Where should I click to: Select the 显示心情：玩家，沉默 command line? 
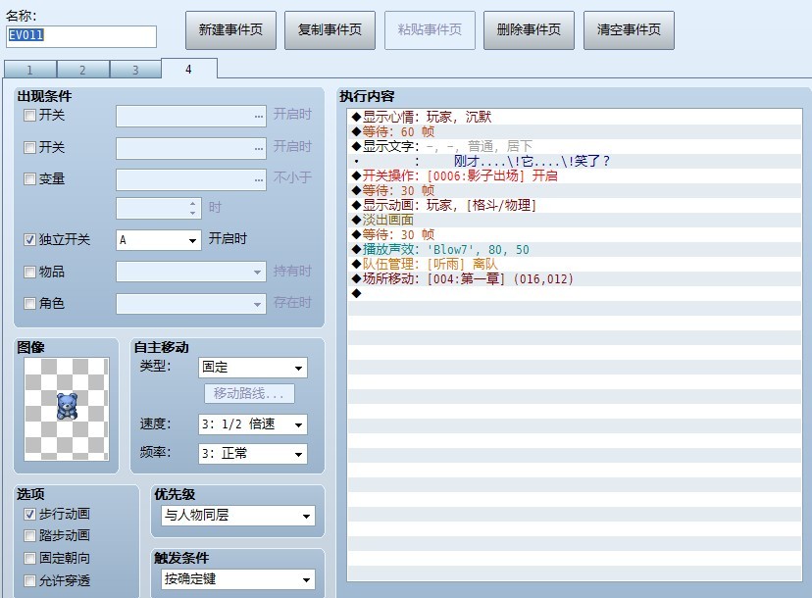point(575,117)
